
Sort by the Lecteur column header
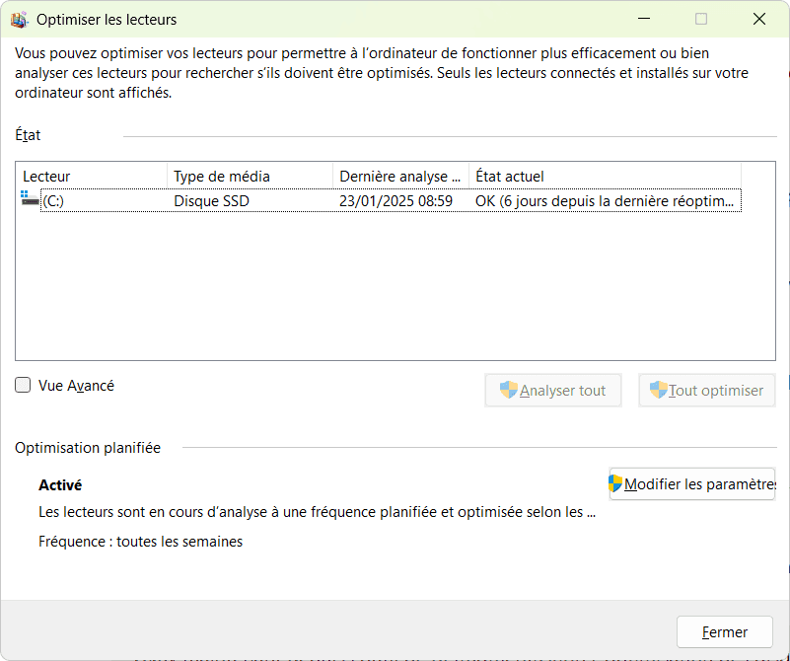pyautogui.click(x=92, y=177)
